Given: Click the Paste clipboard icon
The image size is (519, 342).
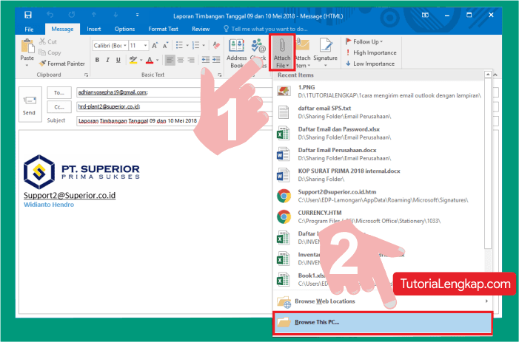Looking at the screenshot, I should [x=27, y=46].
